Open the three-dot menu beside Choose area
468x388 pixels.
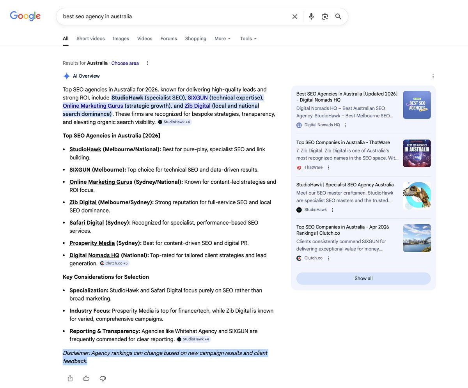(x=147, y=63)
